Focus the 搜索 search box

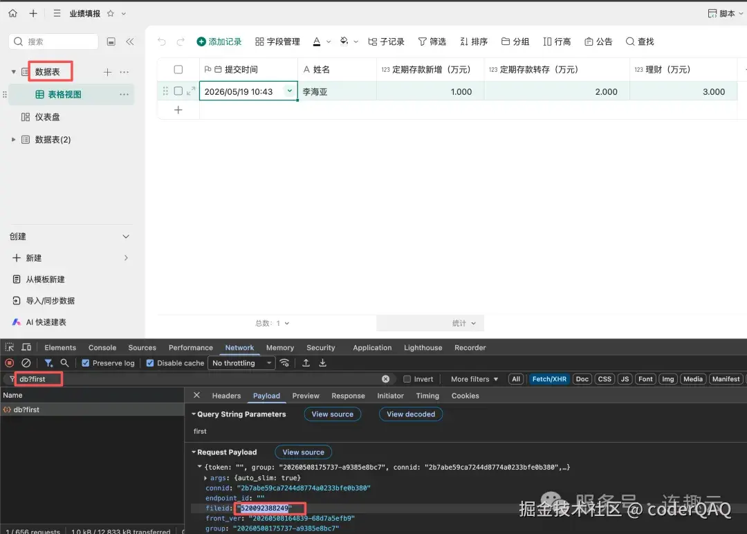coord(53,42)
